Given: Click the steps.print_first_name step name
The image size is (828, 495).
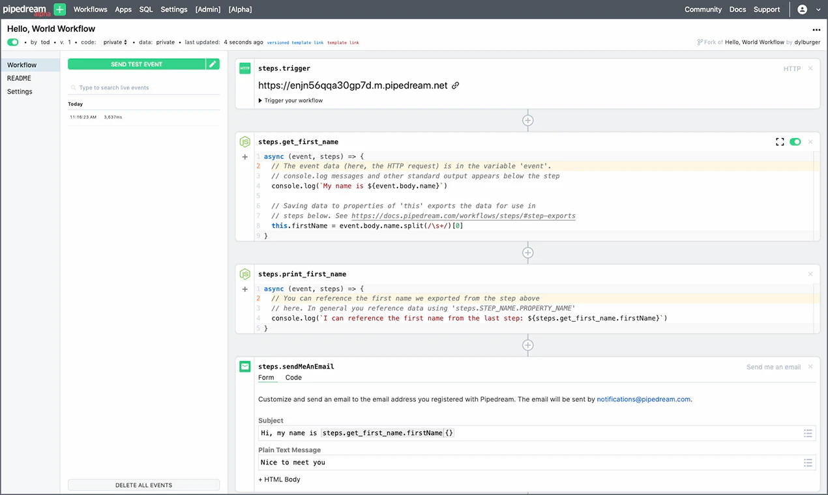Looking at the screenshot, I should (302, 274).
